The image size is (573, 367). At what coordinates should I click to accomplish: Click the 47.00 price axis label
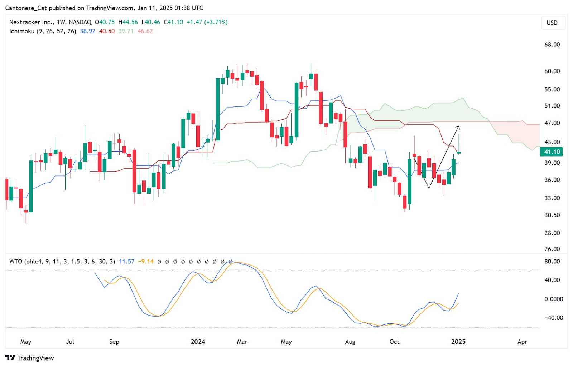pos(552,123)
